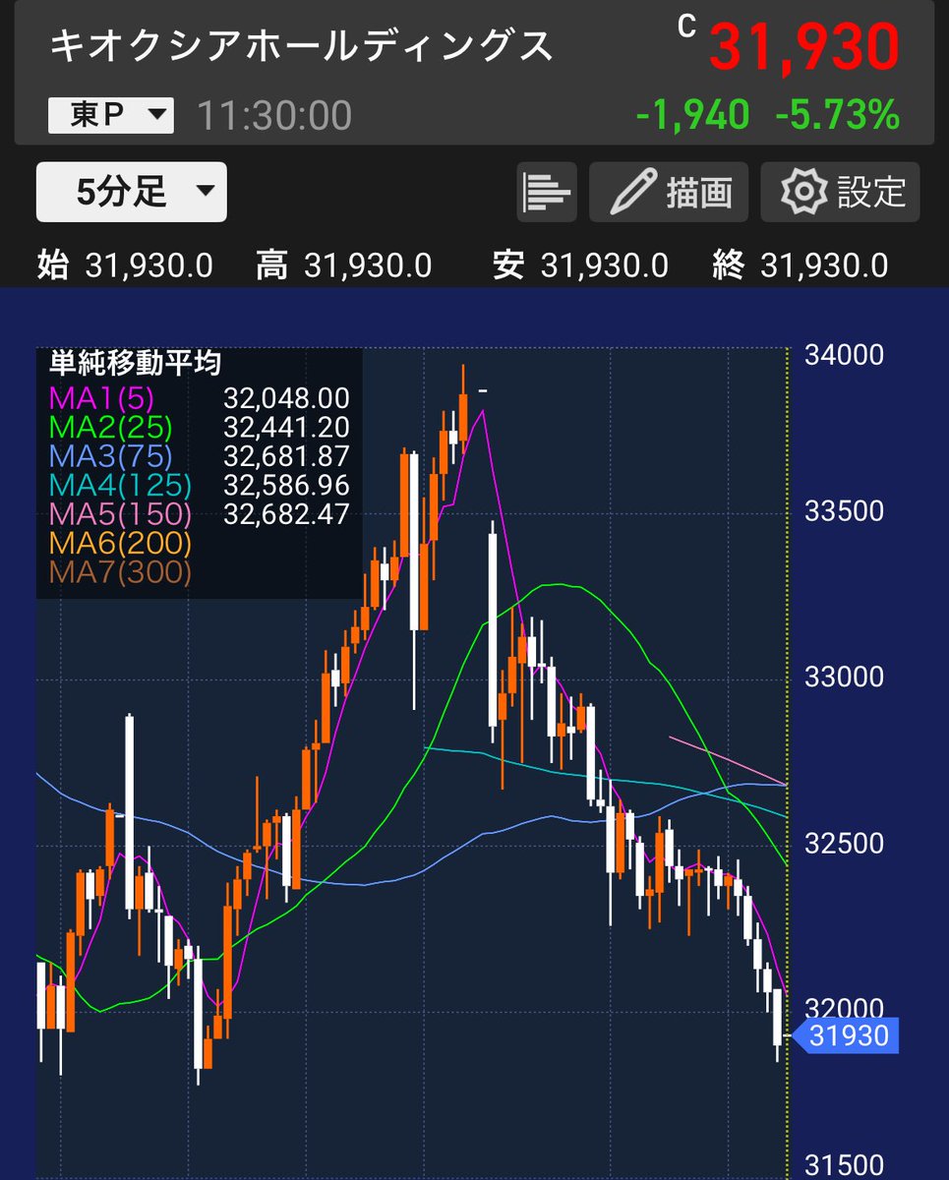
Task: Select MA2(25) legend entry
Action: click(109, 427)
